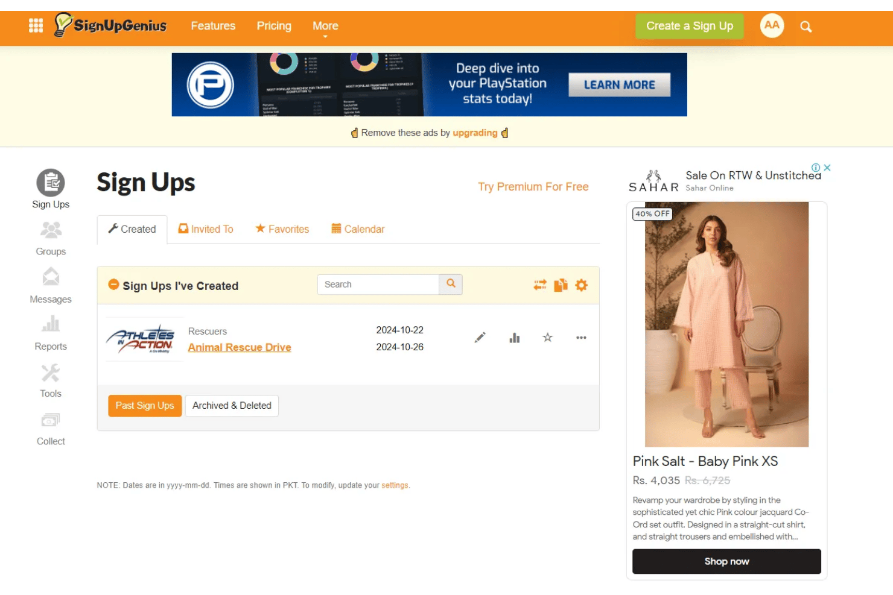Click the duplicate sign up icon

[x=561, y=285]
